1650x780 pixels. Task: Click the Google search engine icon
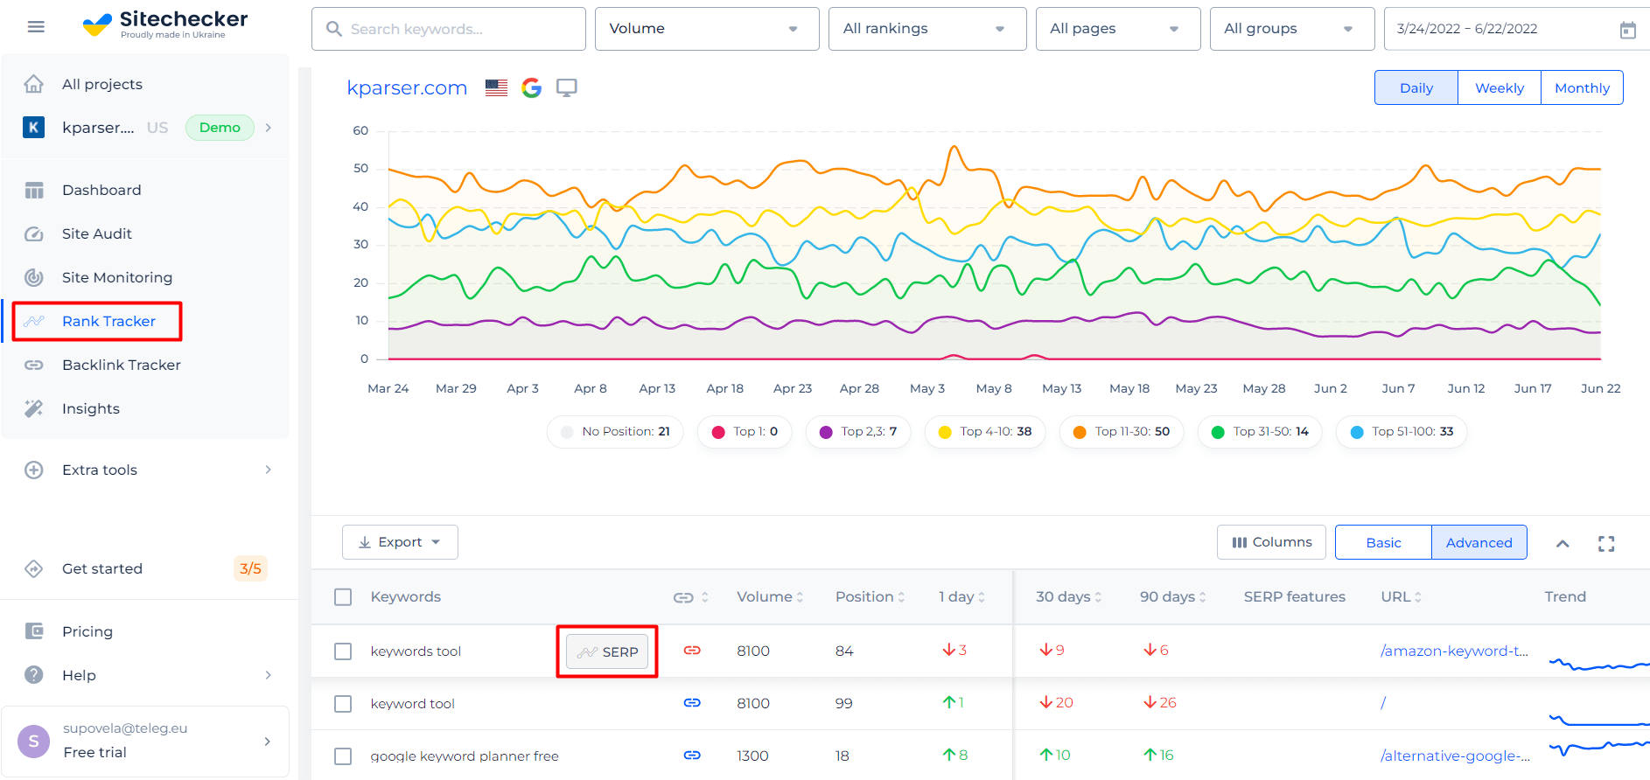click(531, 87)
